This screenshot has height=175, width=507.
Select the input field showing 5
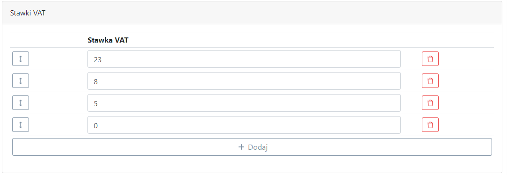pyautogui.click(x=244, y=103)
